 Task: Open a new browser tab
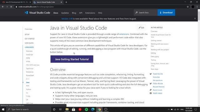66,2
